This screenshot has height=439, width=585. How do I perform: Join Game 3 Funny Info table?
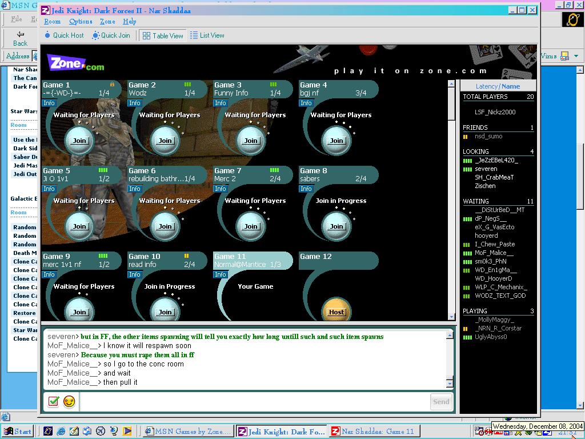251,141
